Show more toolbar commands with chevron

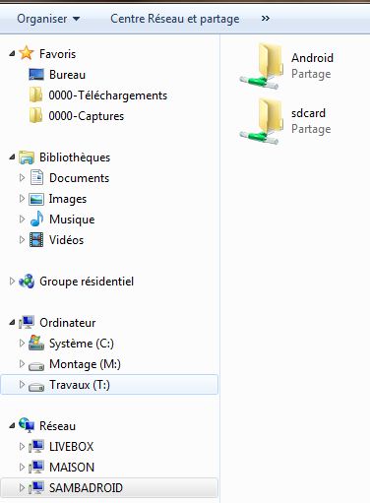tap(266, 19)
